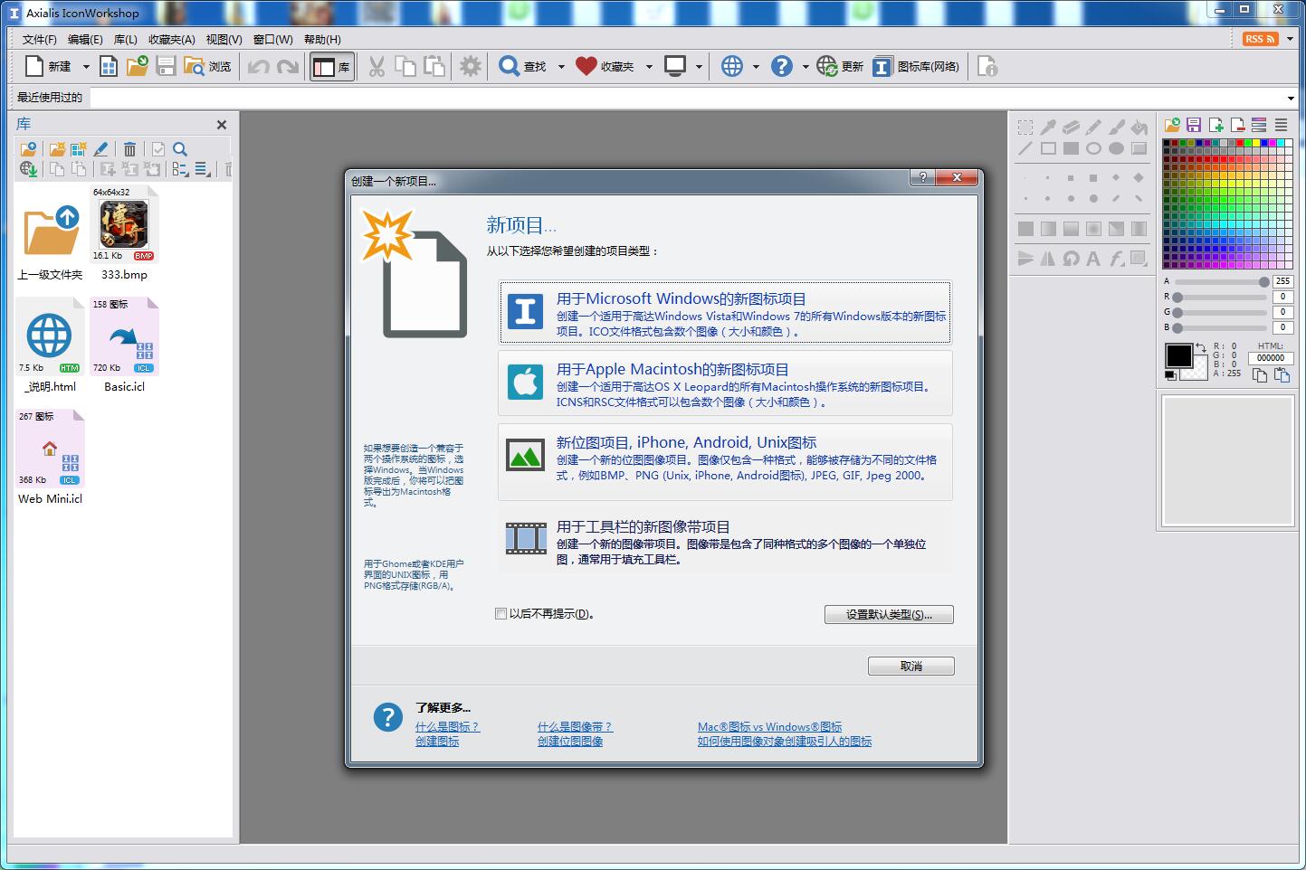The width and height of the screenshot is (1306, 870).
Task: Select the pencil drawing tool
Action: tap(1093, 128)
